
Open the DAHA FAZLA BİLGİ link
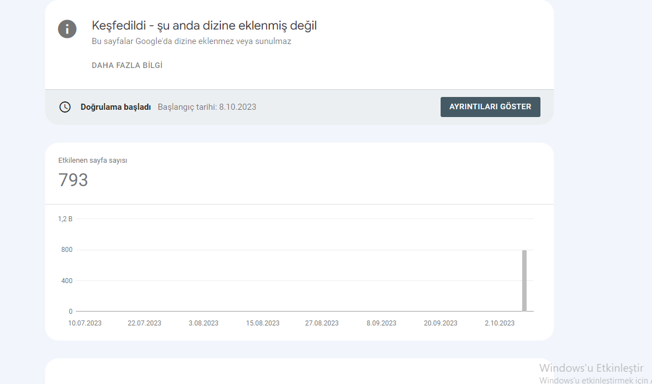point(127,65)
